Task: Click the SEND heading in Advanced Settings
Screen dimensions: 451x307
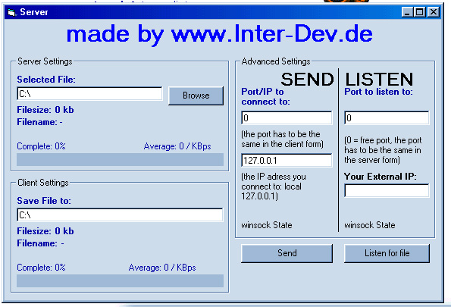Action: 307,79
